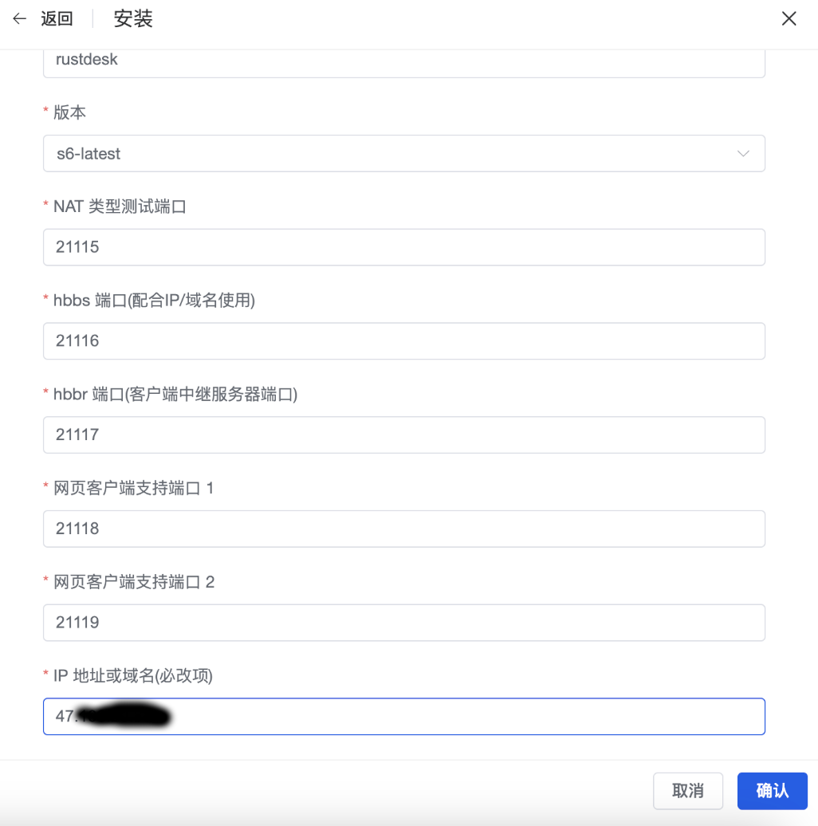Click the 版本 field label
The width and height of the screenshot is (818, 826).
click(x=69, y=112)
